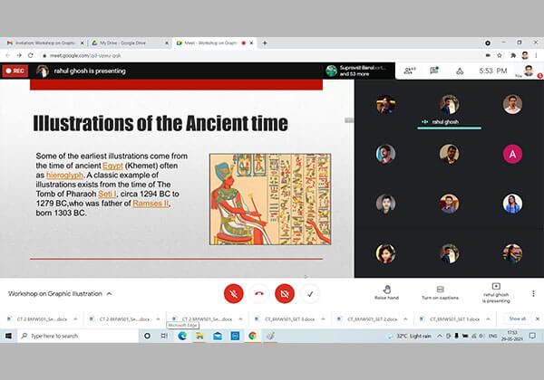This screenshot has height=380, width=544.
Task: Unmute the microphone in the Meet call
Action: 234,293
